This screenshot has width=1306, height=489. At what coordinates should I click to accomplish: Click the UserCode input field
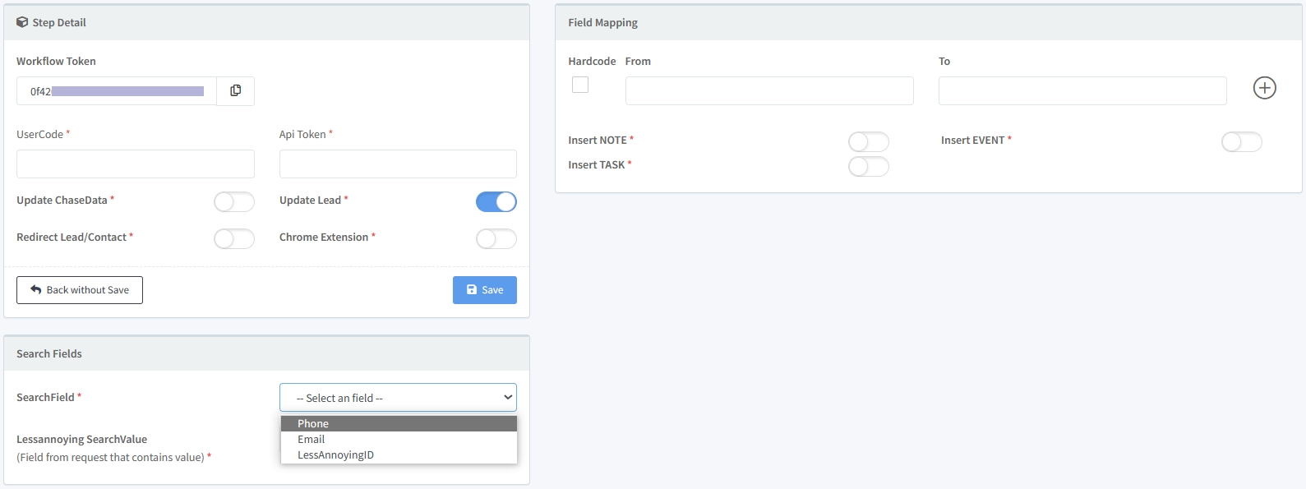(136, 164)
